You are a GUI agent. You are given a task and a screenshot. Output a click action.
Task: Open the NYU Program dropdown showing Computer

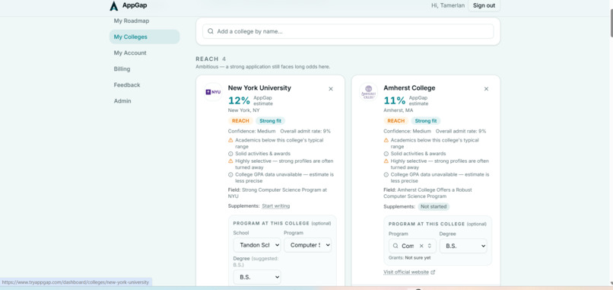point(308,245)
